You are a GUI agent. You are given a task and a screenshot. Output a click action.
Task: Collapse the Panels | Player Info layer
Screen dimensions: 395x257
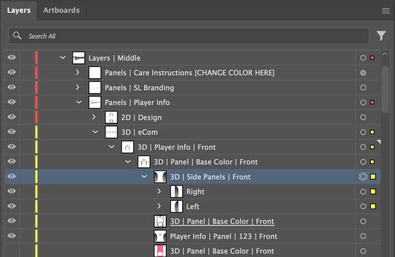point(79,103)
